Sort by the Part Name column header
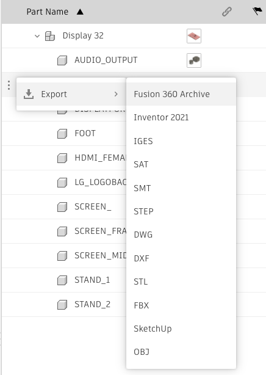This screenshot has width=266, height=375. click(48, 12)
